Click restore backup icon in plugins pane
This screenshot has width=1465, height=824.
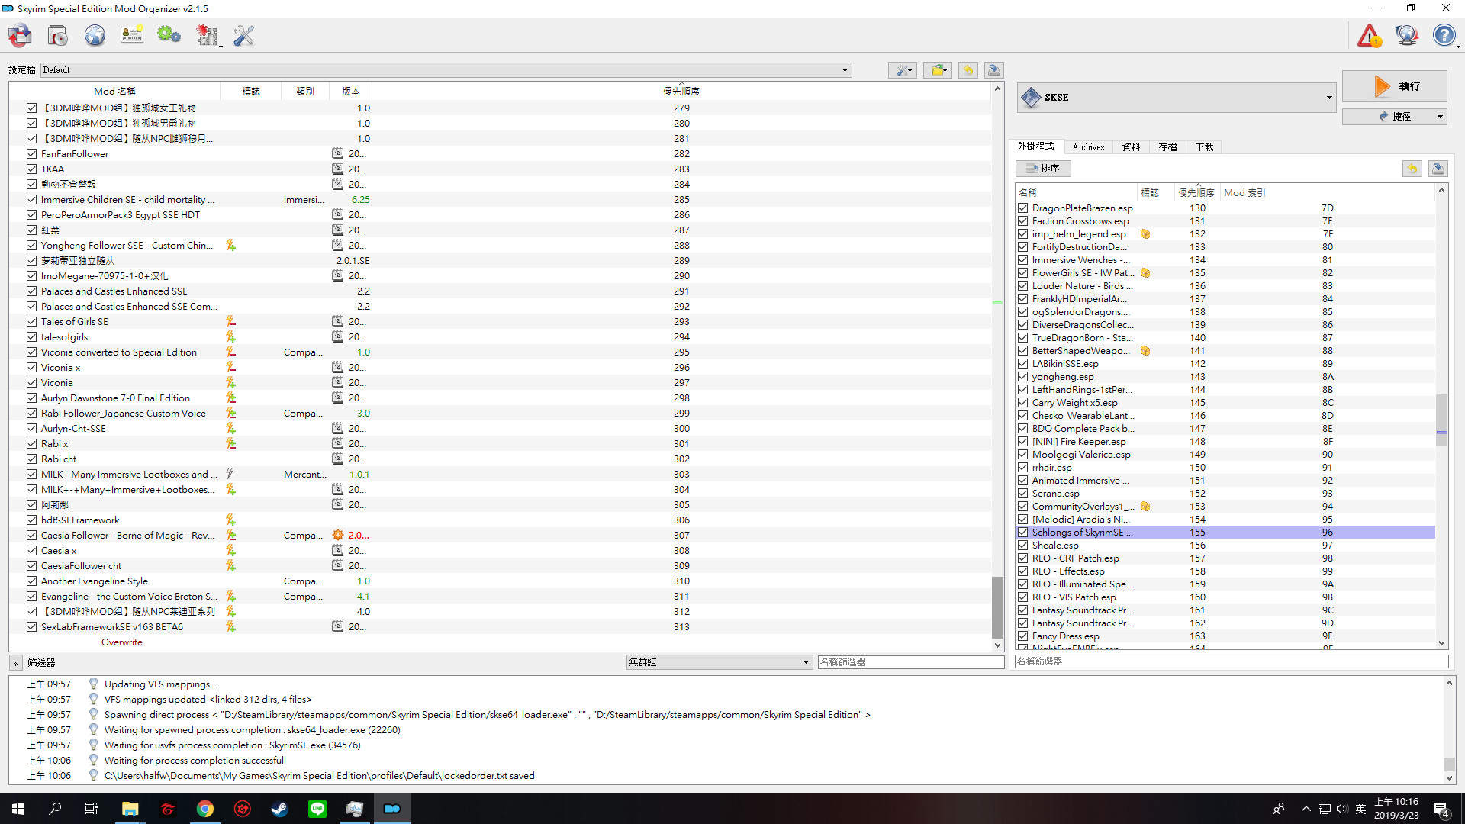(x=1412, y=168)
